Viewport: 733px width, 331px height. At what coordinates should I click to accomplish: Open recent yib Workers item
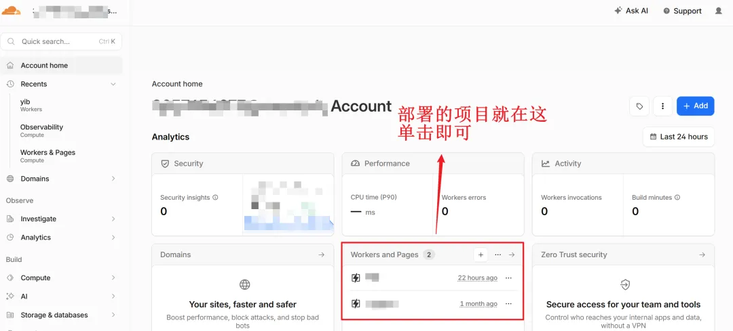[x=31, y=105]
